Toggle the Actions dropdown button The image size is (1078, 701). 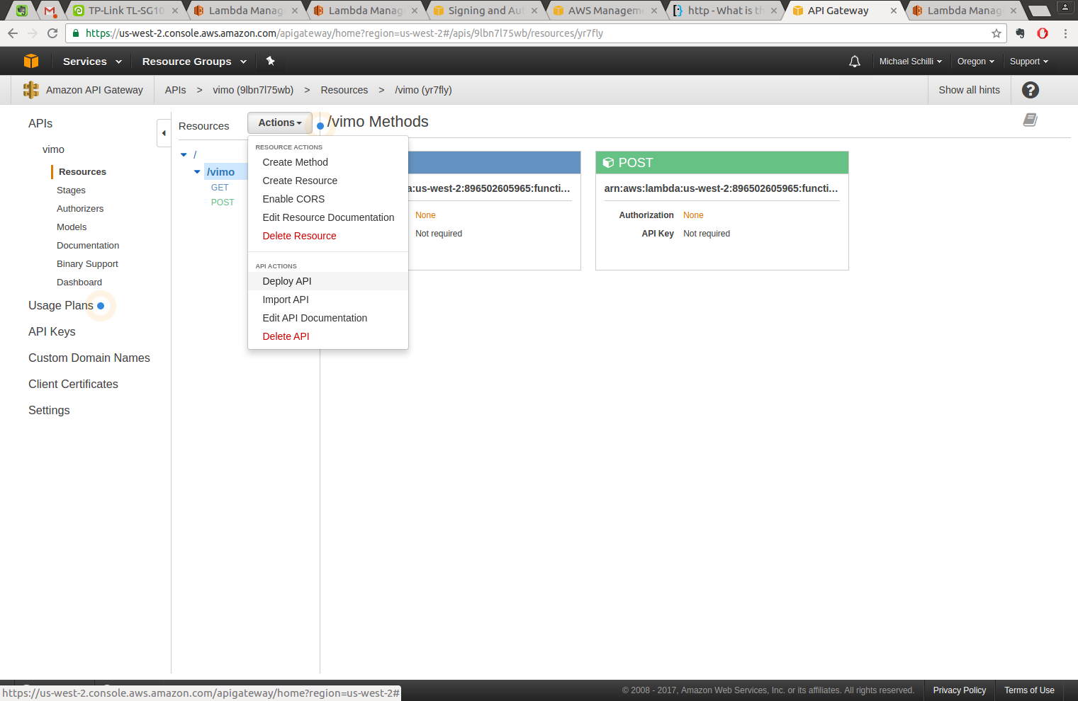click(x=280, y=122)
